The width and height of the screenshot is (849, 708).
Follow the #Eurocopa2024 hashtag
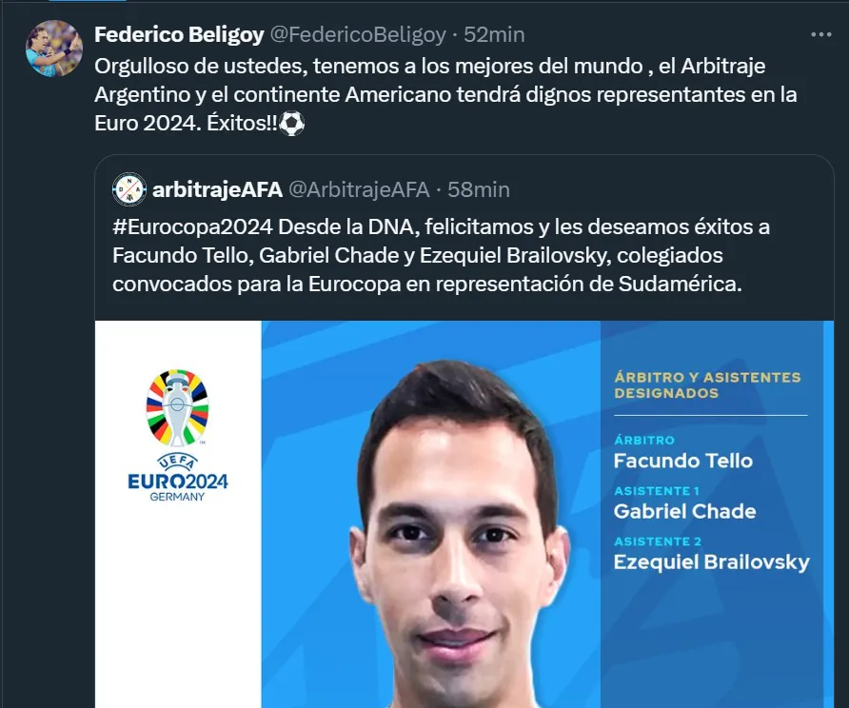[x=192, y=226]
